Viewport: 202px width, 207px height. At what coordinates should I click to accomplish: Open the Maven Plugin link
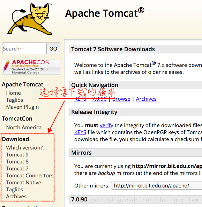point(22,107)
